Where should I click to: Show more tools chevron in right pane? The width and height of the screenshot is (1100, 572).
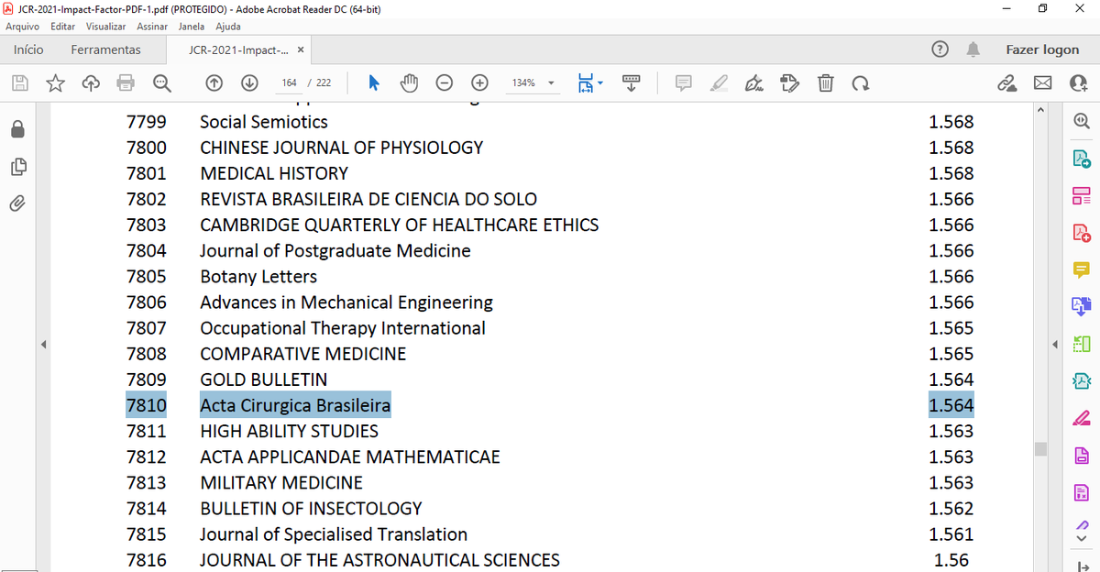[x=1081, y=538]
